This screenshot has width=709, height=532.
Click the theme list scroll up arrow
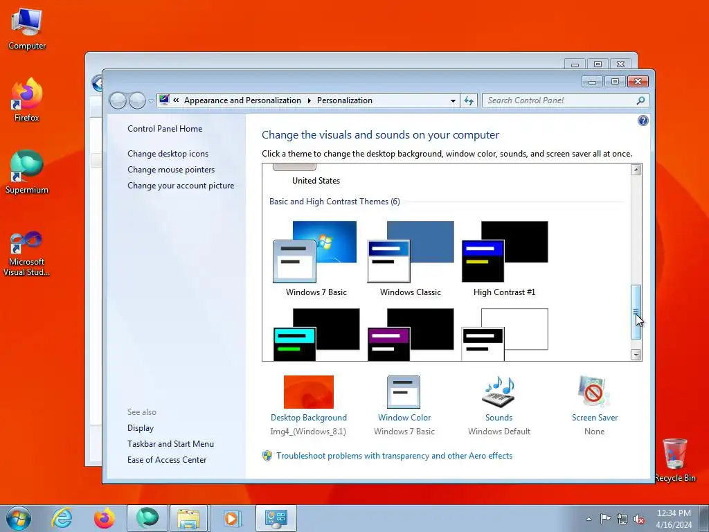click(636, 170)
